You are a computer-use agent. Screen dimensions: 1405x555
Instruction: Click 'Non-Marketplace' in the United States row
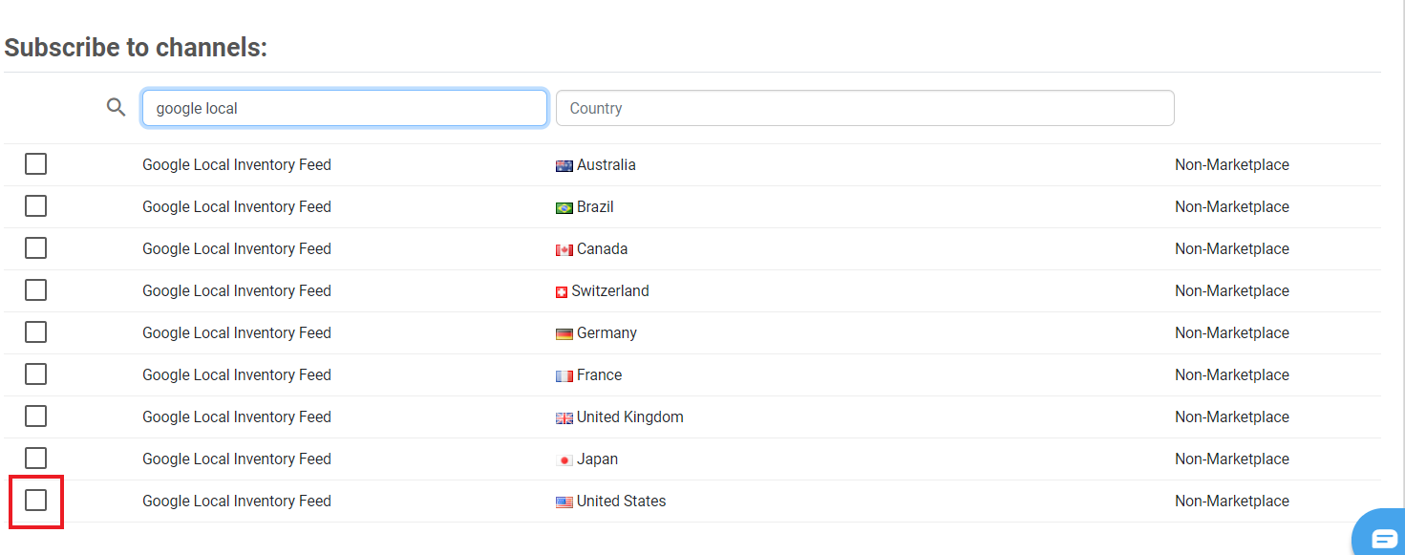pos(1232,501)
